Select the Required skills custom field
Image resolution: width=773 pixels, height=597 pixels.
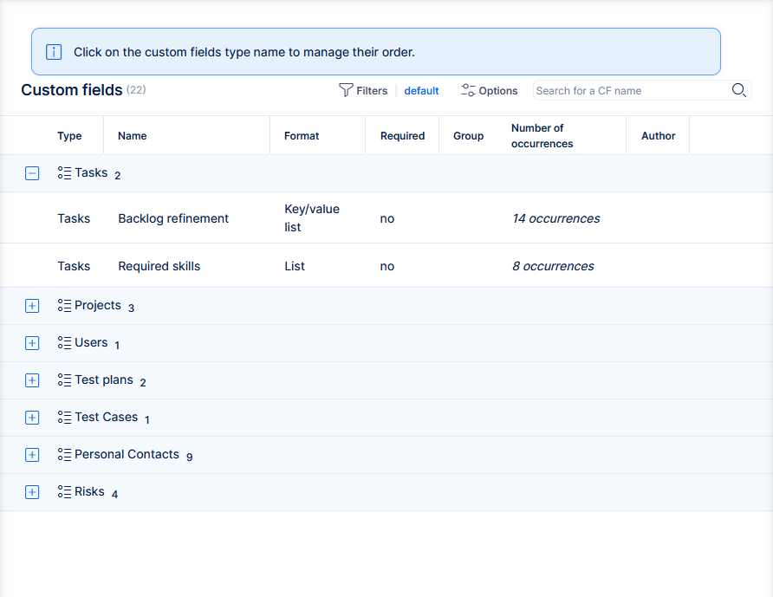[159, 266]
